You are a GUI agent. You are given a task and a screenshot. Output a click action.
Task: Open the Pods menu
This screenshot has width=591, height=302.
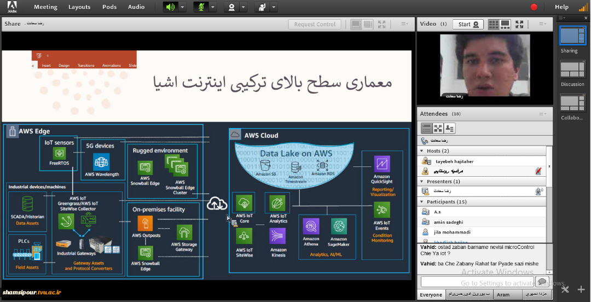click(109, 7)
